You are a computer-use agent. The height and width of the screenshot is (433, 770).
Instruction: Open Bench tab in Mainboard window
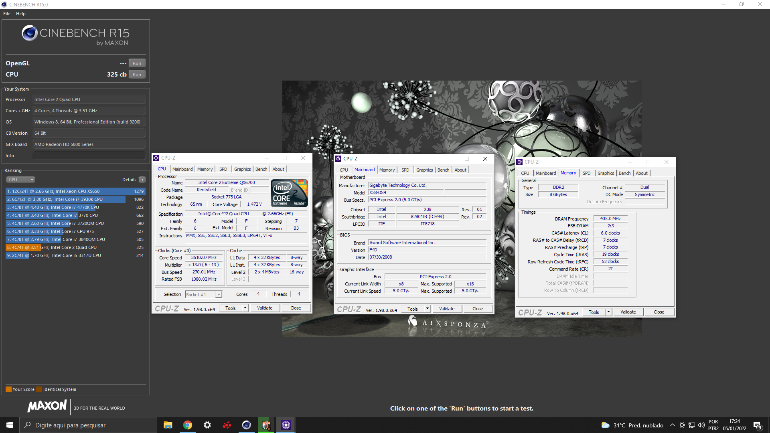[x=444, y=170]
